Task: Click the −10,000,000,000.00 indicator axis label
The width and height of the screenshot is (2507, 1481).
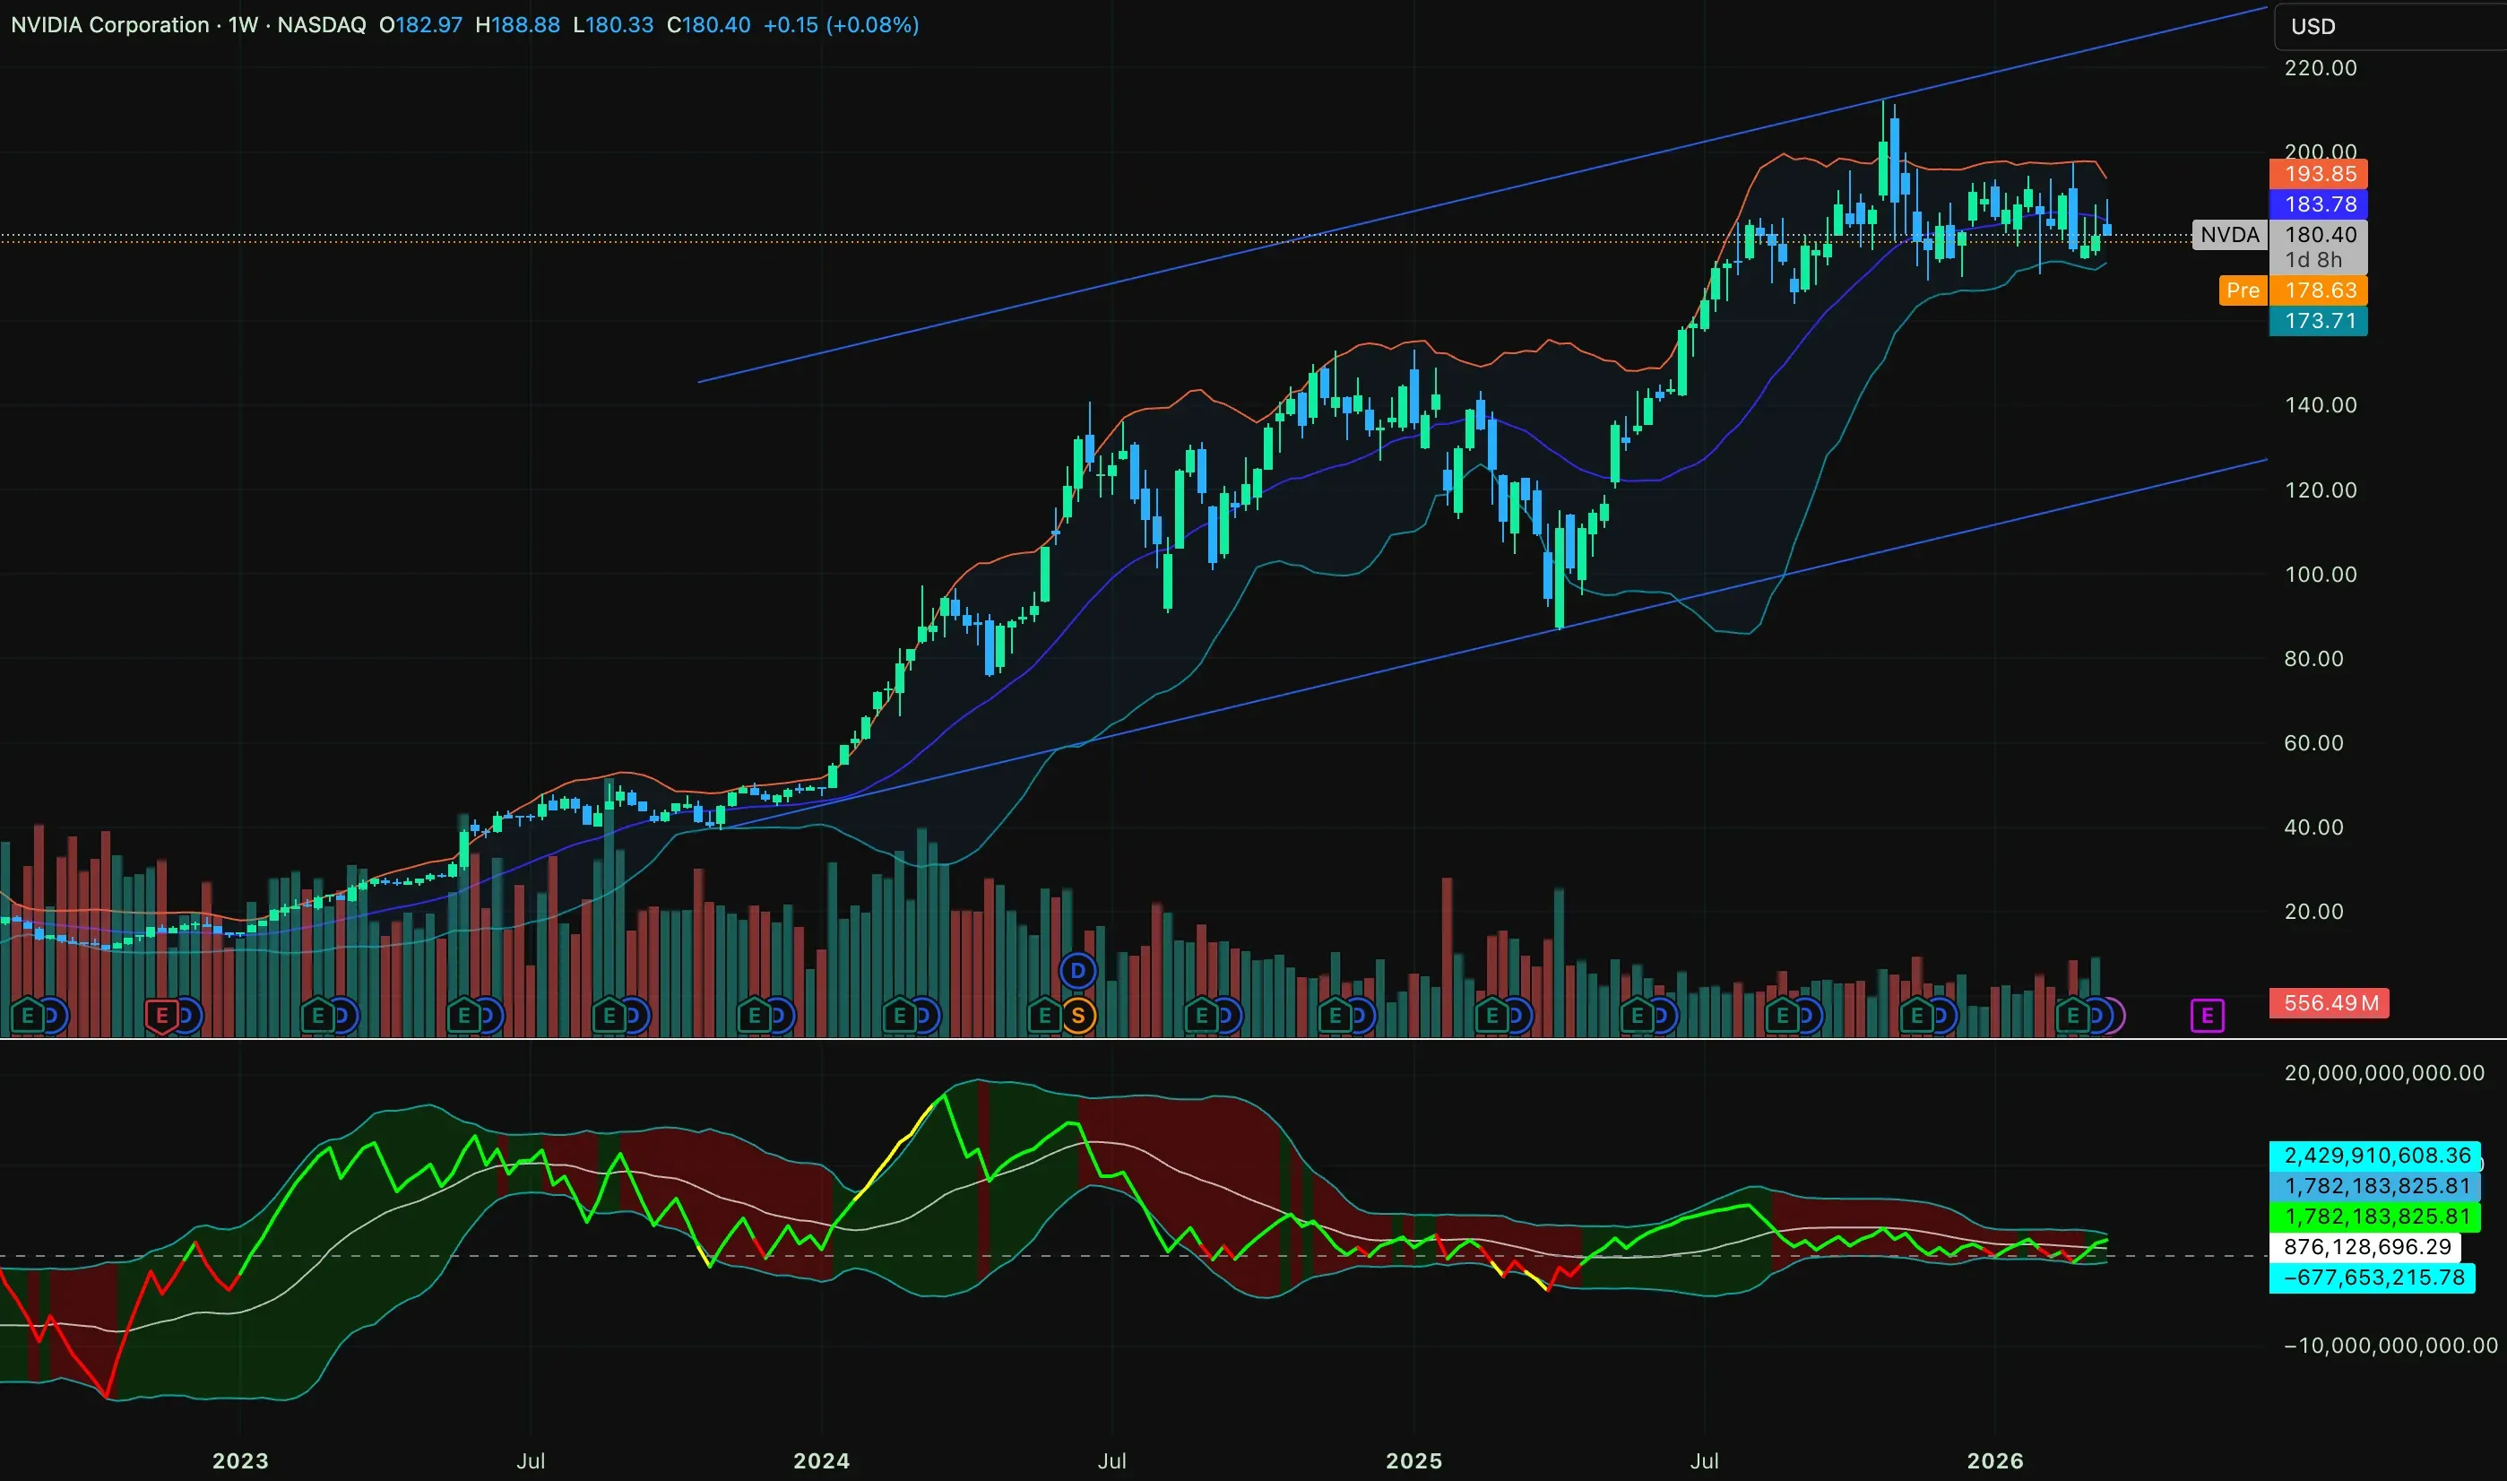Action: click(x=2390, y=1346)
